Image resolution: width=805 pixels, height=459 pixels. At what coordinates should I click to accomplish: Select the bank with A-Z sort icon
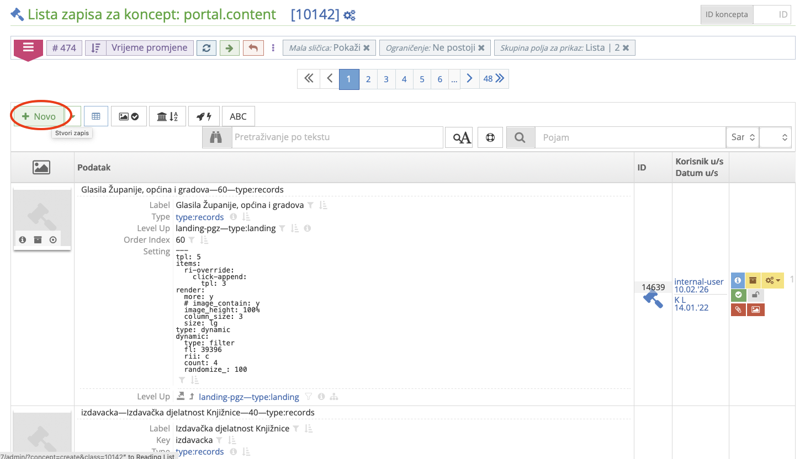(x=167, y=116)
